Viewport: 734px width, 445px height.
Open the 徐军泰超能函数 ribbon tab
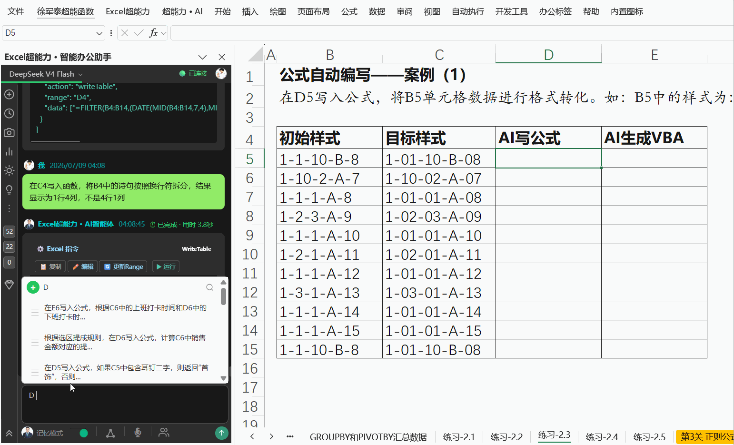[x=66, y=11]
